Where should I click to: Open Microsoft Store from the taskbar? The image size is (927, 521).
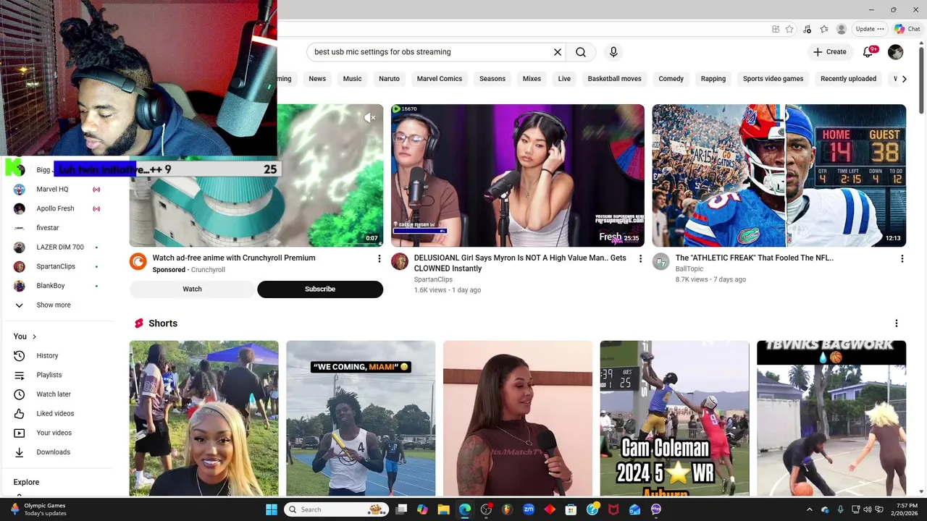coord(571,509)
